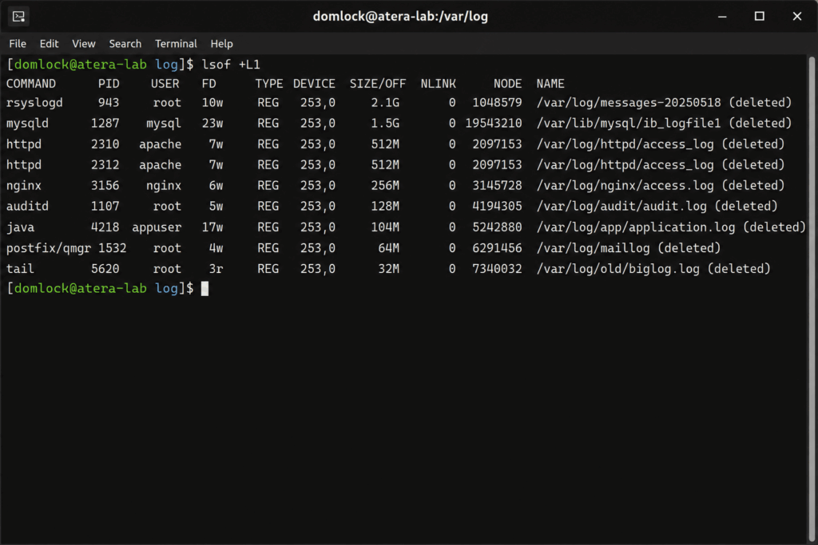Click PID value 3156
This screenshot has width=818, height=545.
pyautogui.click(x=105, y=186)
